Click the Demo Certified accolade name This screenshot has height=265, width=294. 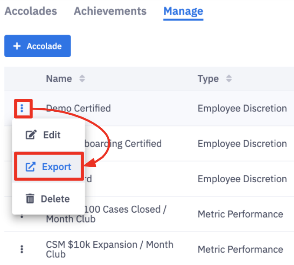(78, 108)
